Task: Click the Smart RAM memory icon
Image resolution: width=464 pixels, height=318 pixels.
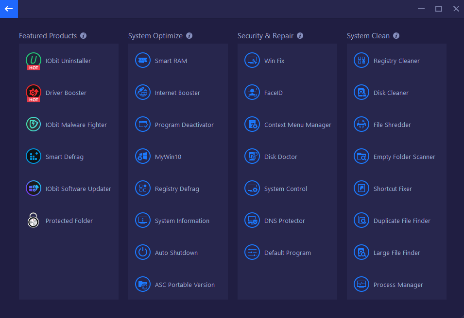Action: 143,60
